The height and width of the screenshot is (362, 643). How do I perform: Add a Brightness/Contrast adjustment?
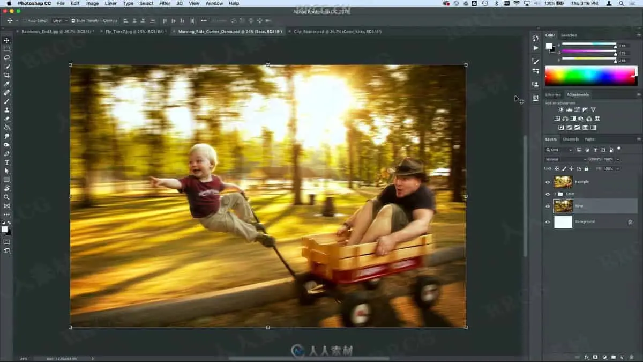point(561,110)
